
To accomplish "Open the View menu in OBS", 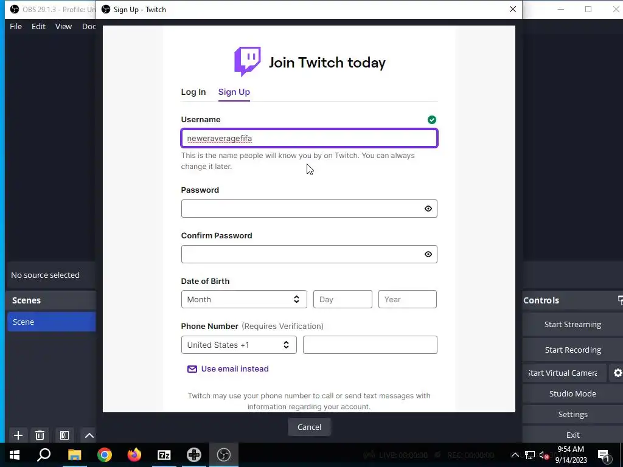I will [63, 26].
